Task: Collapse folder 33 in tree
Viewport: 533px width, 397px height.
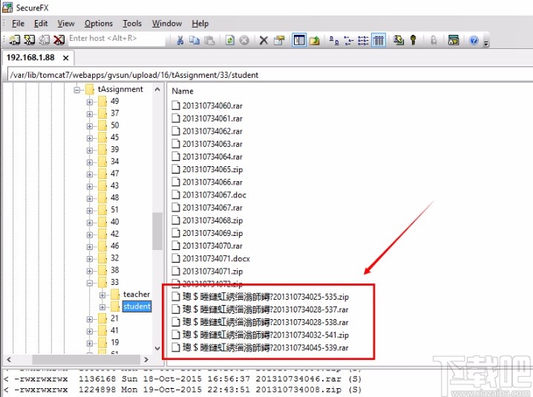Action: pyautogui.click(x=90, y=283)
